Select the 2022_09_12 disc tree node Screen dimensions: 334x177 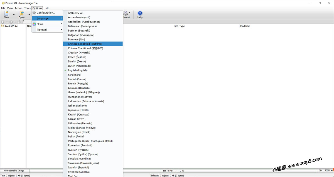pos(11,26)
